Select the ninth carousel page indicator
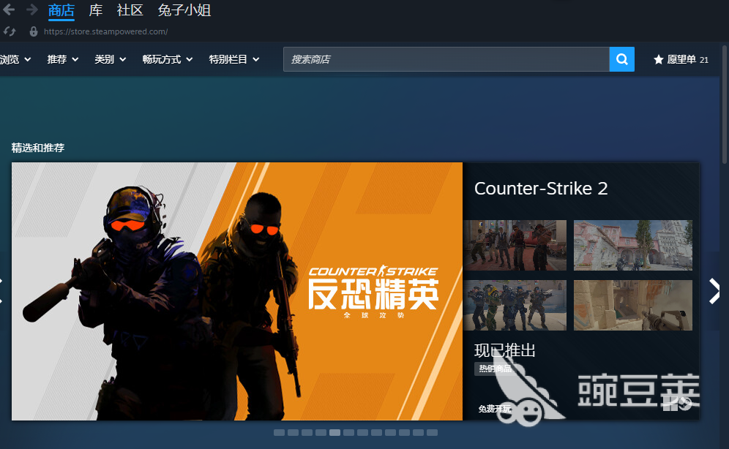 [x=391, y=432]
